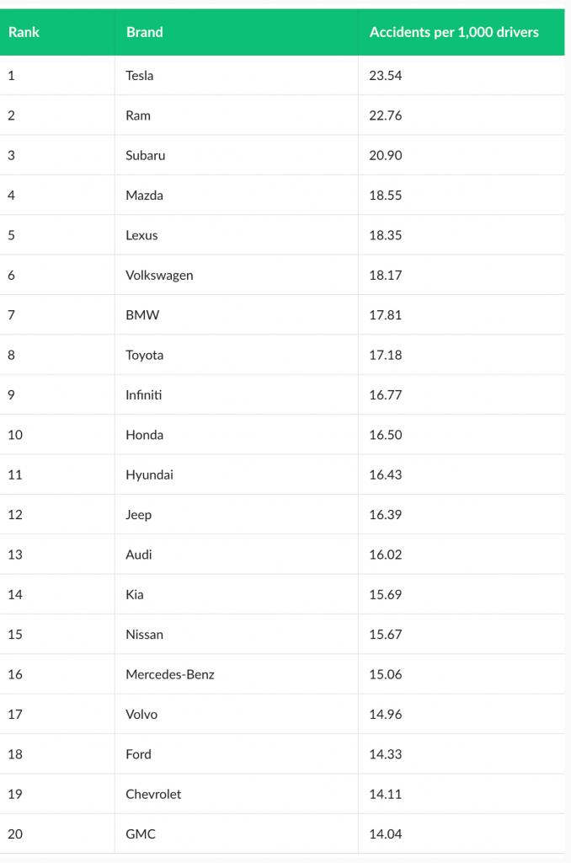The image size is (571, 863).
Task: Click the Lexus value 18.35
Action: [385, 235]
